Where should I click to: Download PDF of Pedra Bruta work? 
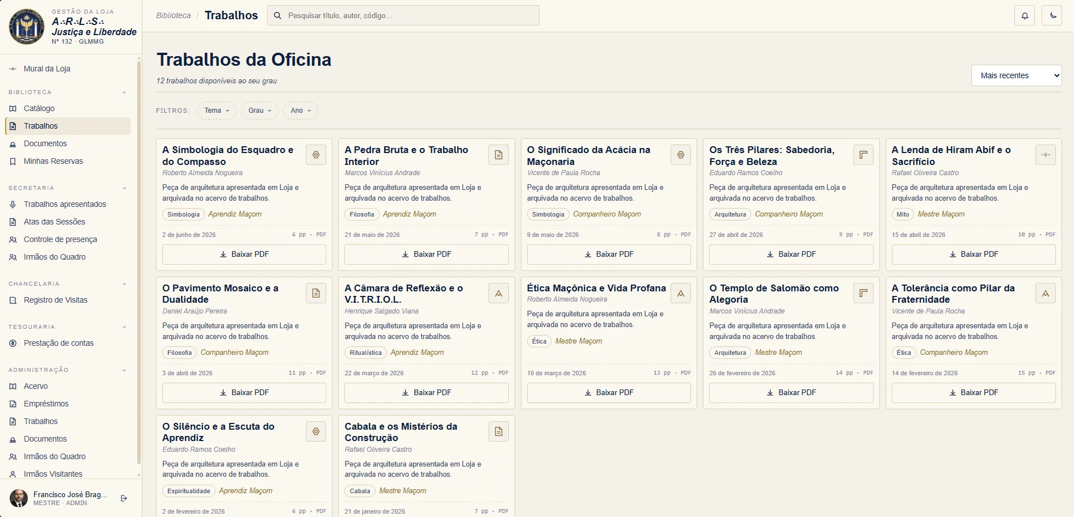[x=427, y=255]
